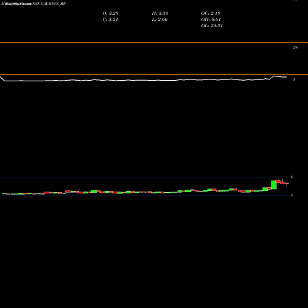Click the tall green candle near the chart end

pyautogui.click(x=274, y=185)
